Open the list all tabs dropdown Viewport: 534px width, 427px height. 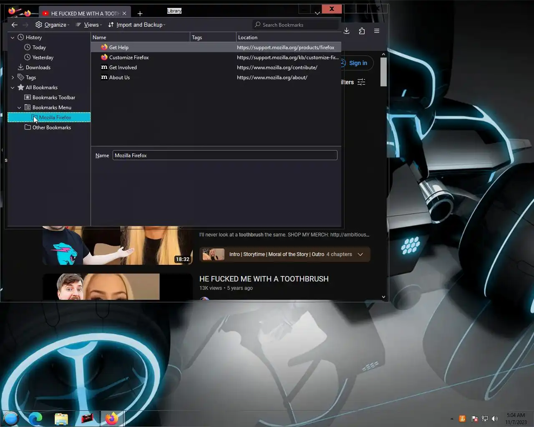tap(317, 13)
